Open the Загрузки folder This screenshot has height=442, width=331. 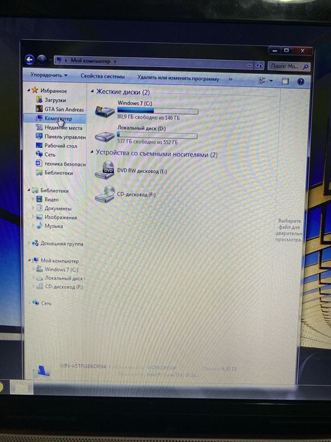coord(55,100)
